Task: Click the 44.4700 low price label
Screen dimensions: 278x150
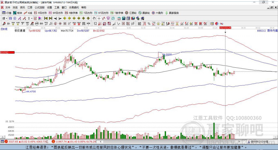Action: point(31,92)
